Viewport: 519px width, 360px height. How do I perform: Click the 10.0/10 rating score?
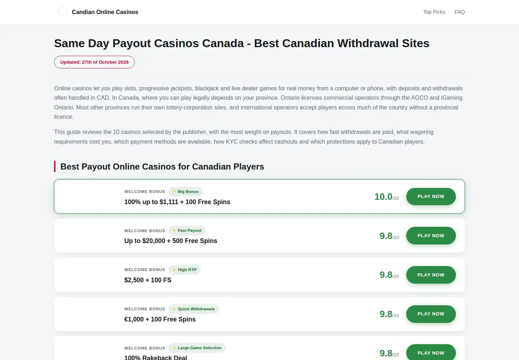(386, 197)
